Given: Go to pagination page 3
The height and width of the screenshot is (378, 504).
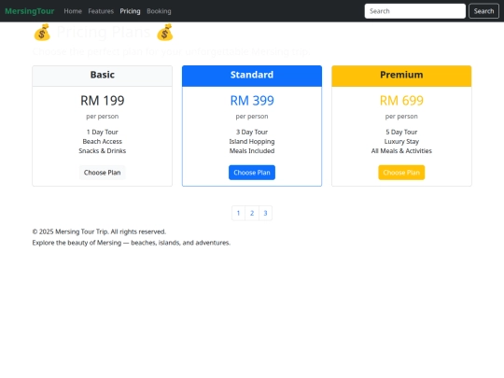Looking at the screenshot, I should (x=265, y=213).
